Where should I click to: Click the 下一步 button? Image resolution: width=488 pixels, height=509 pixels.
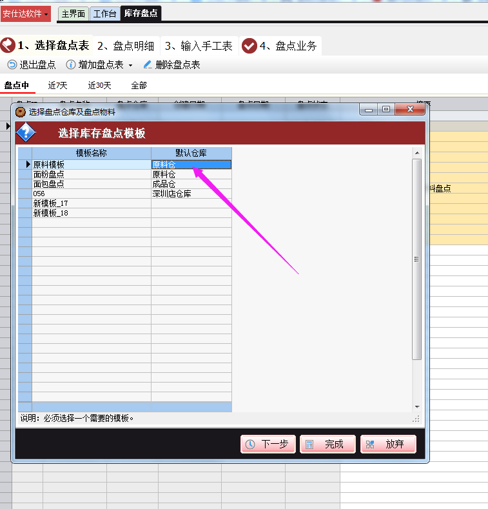(268, 444)
